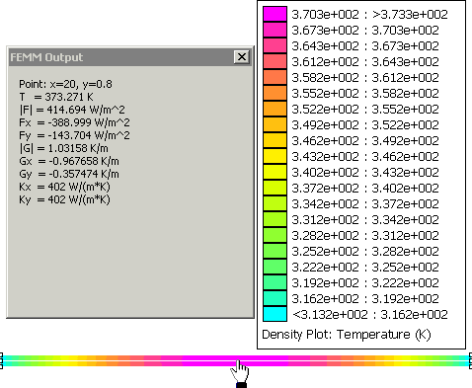472x388 pixels.
Task: Choose the green 3.282e+002 : 3.312e+002 swatch
Action: 275,235
